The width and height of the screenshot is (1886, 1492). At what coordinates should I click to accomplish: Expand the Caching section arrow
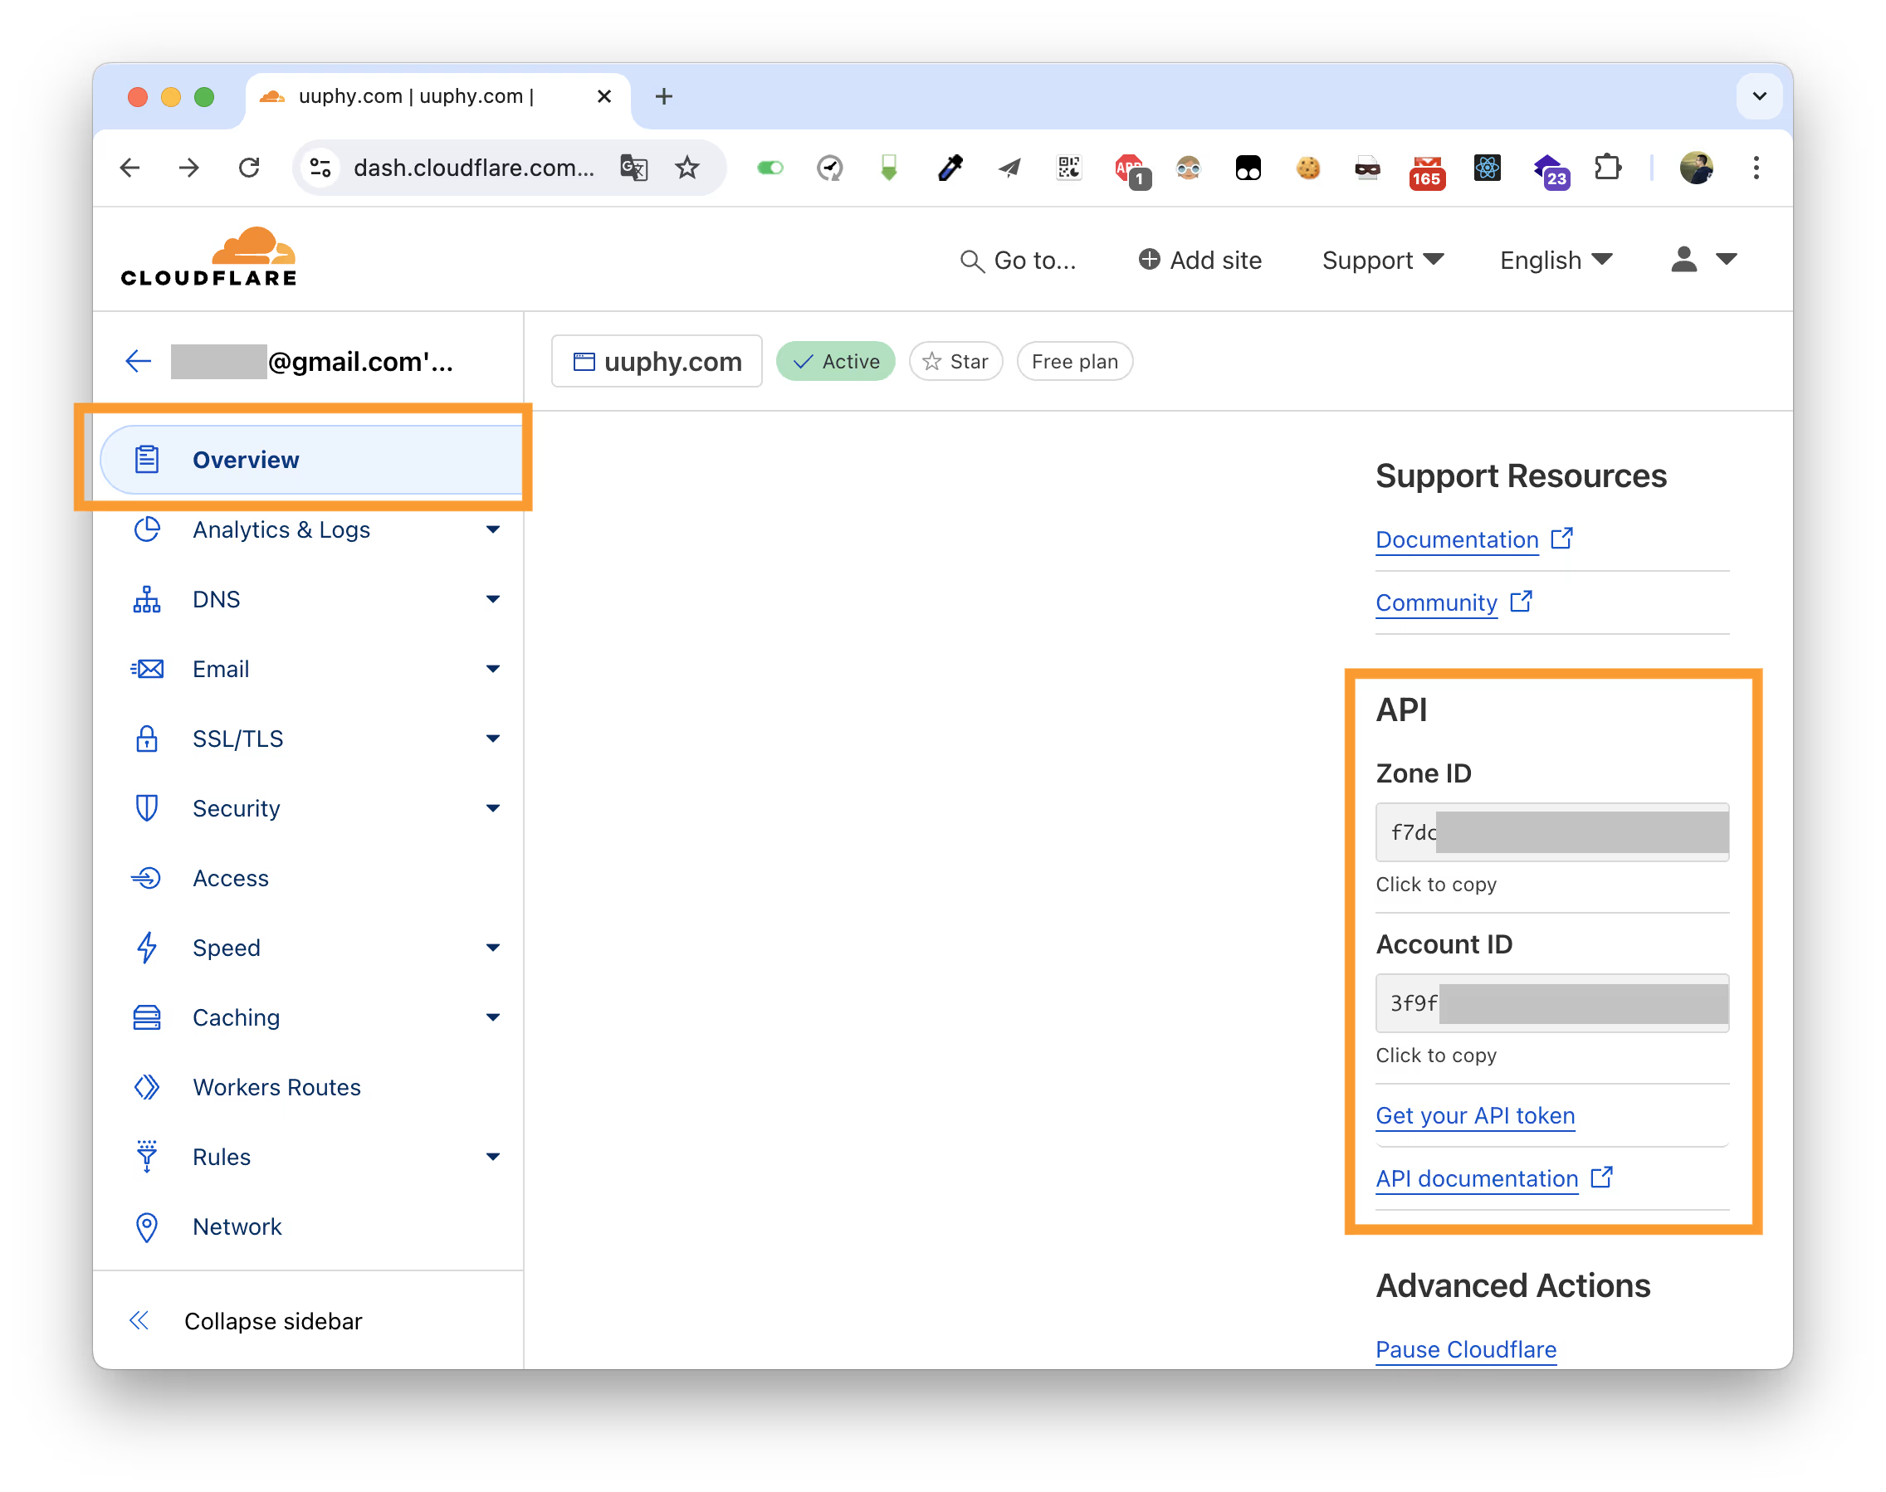click(x=493, y=1017)
